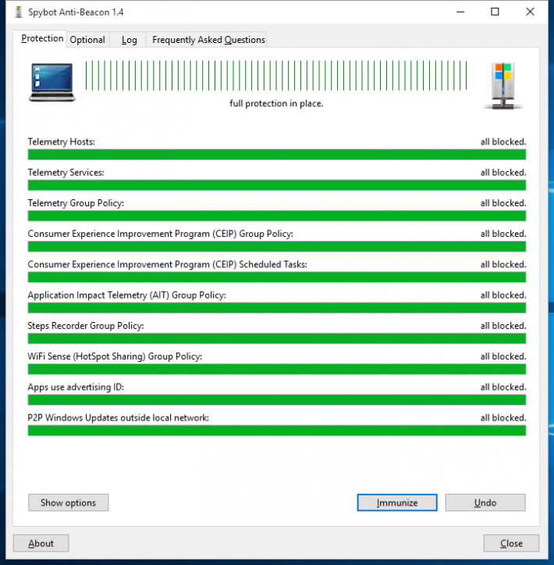
Task: Click the Immunize button
Action: coord(397,502)
